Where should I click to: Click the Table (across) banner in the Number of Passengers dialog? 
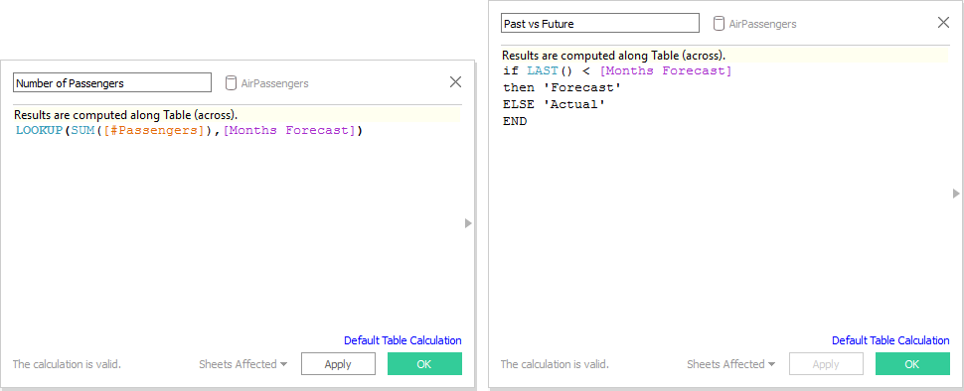click(x=237, y=115)
